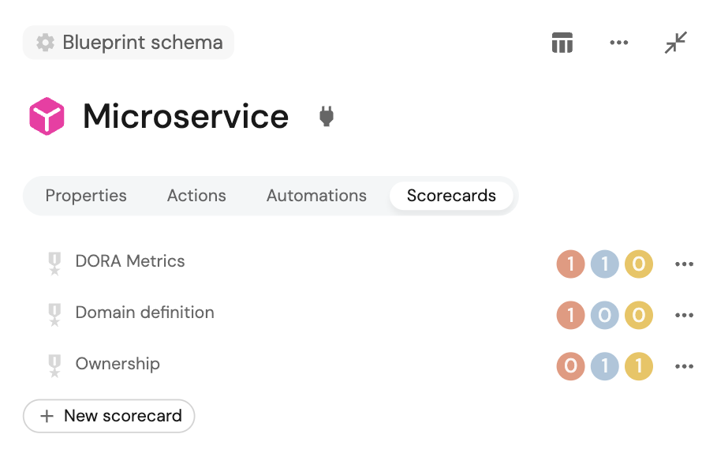Collapse the blueprint panel with arrows icon
This screenshot has width=717, height=453.
[676, 43]
